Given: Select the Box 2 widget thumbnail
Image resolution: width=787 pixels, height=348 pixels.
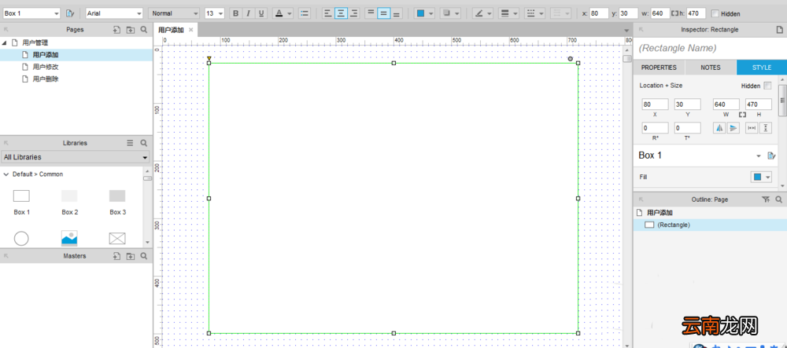Looking at the screenshot, I should [69, 196].
